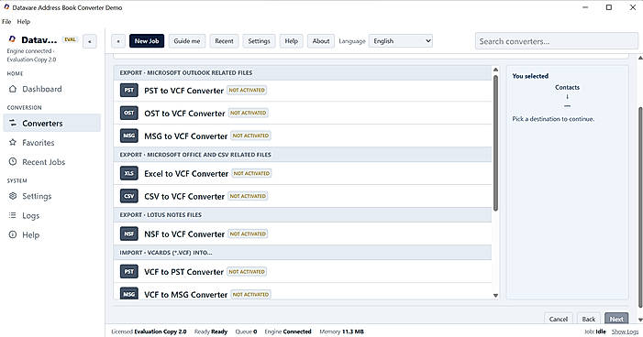Click the converter list scroll-up arrow
This screenshot has width=643, height=337.
[x=496, y=70]
